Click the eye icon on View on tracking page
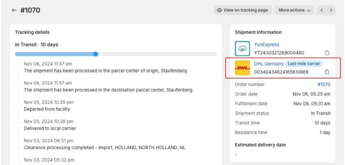Screen dimensions: 345x165 pos(219,10)
